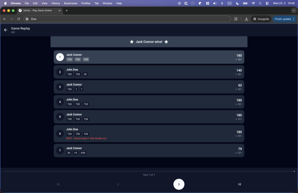Select turn 7 number circle
The width and height of the screenshot is (298, 193).
point(60,151)
